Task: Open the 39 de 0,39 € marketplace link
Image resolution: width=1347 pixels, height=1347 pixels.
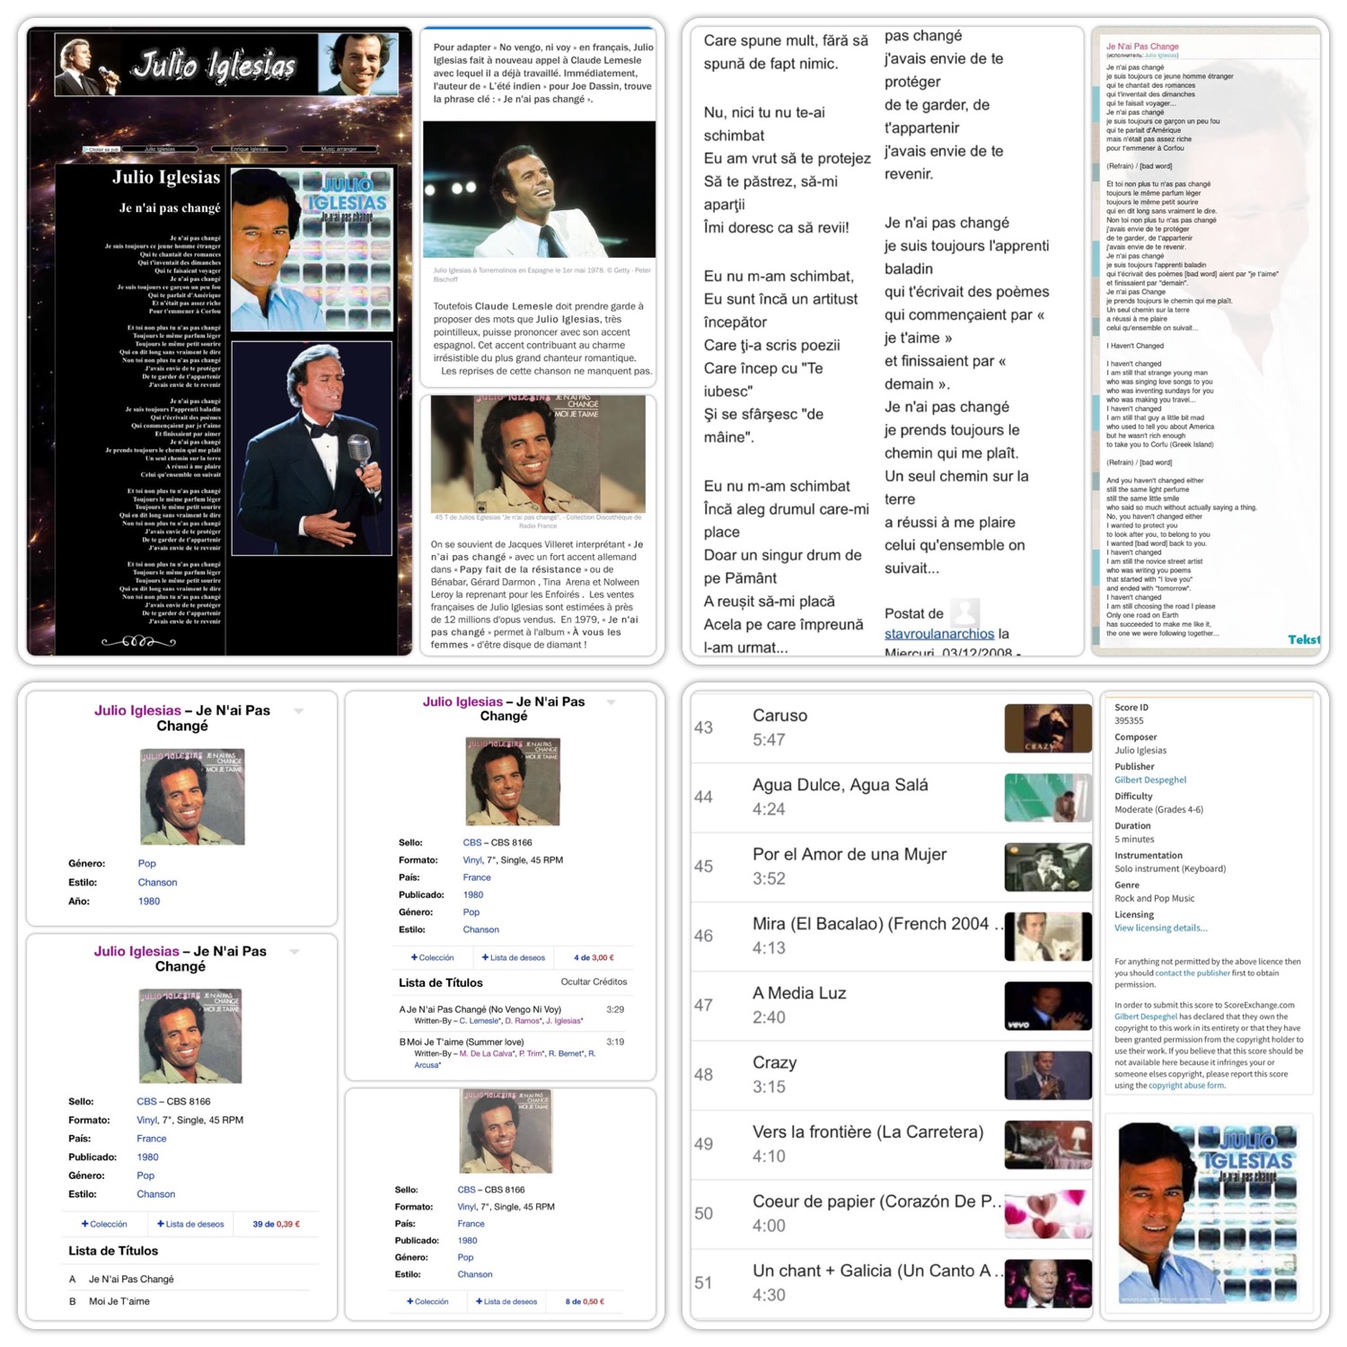Action: (277, 1224)
